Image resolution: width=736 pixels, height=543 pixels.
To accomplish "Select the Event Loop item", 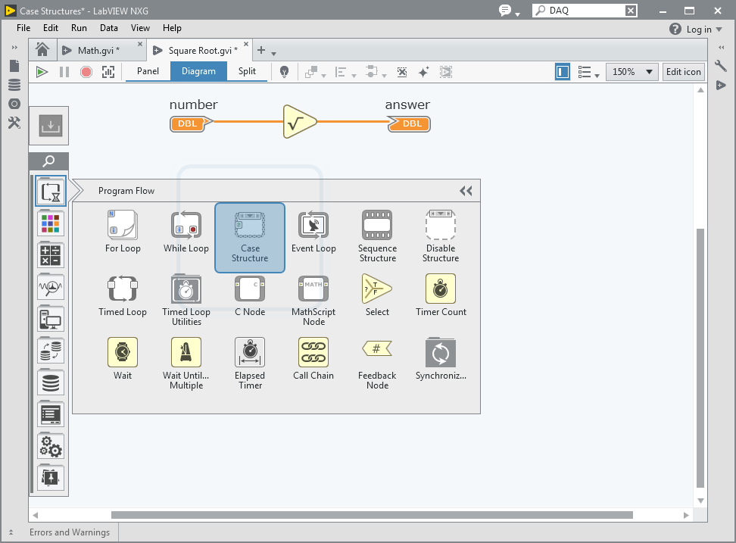I will (x=313, y=232).
